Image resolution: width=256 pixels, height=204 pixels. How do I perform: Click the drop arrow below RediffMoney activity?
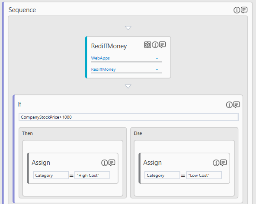click(128, 86)
